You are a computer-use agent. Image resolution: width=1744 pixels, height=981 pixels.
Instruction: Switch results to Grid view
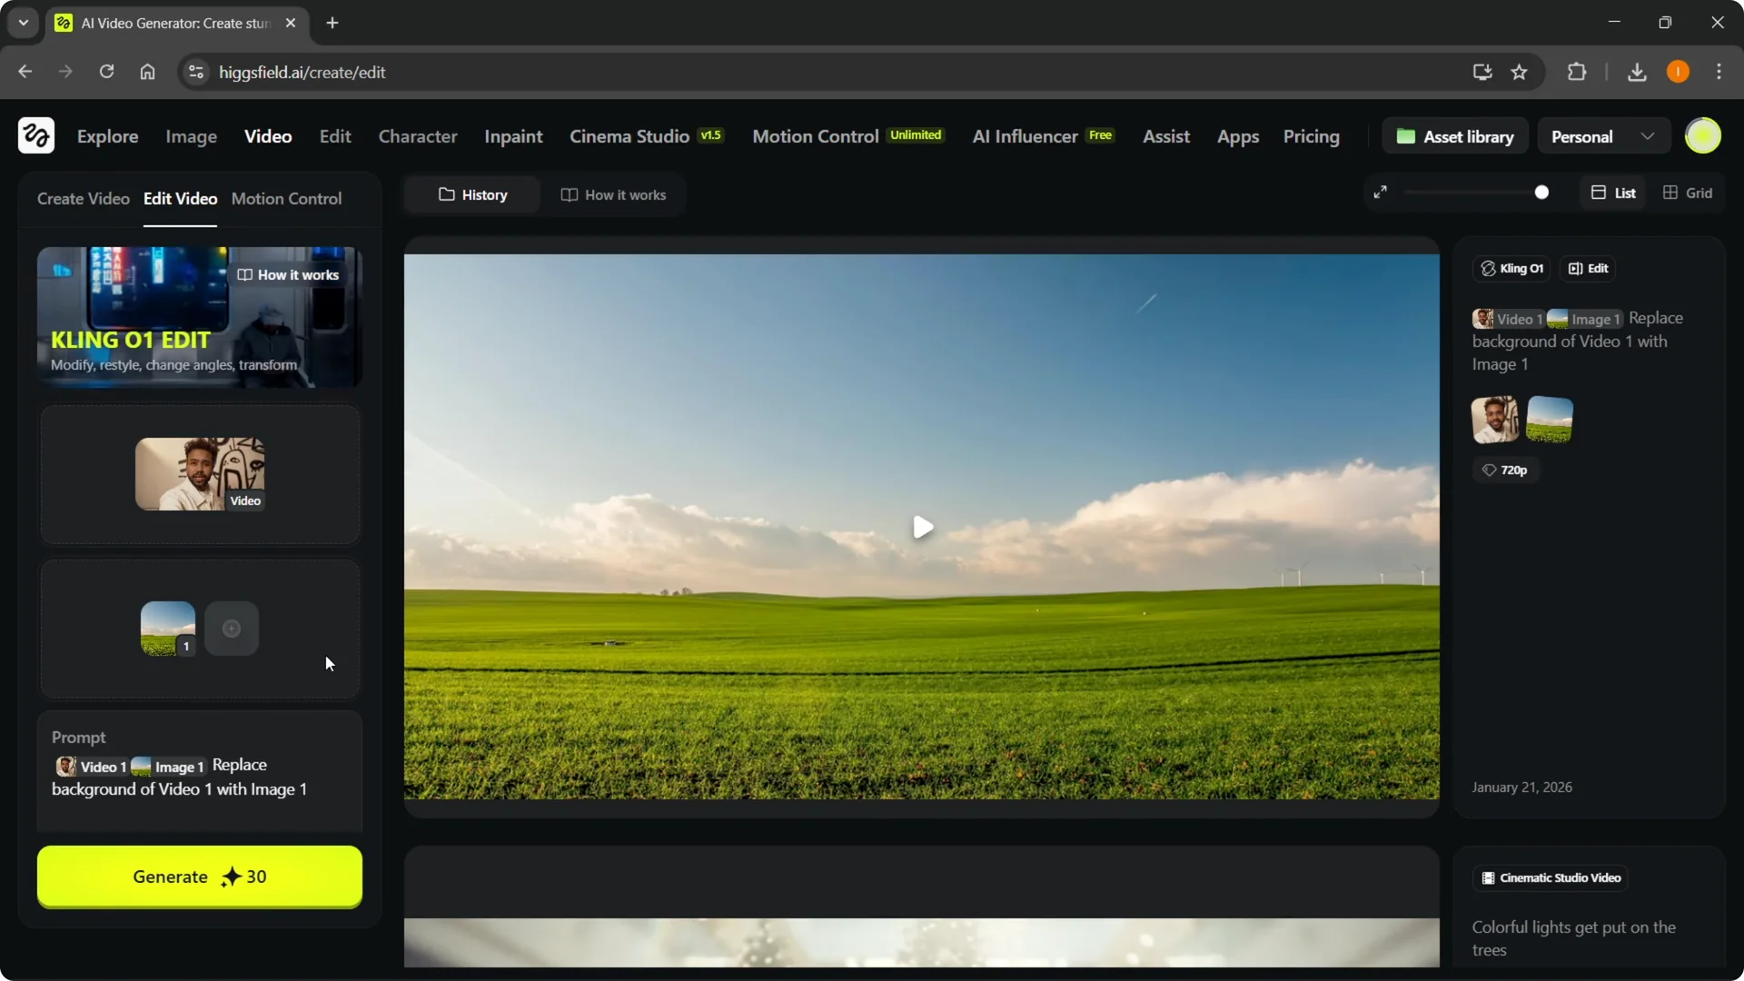click(x=1688, y=193)
